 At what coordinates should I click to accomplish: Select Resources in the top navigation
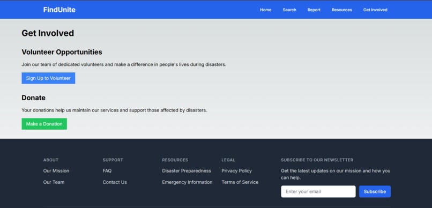[x=341, y=10]
